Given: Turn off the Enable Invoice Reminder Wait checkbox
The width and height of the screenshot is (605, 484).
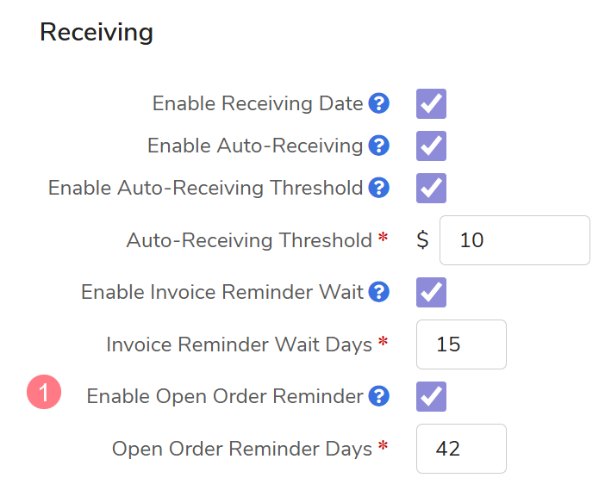Looking at the screenshot, I should (x=431, y=292).
